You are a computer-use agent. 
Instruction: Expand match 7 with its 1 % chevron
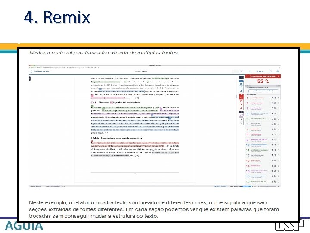pyautogui.click(x=279, y=129)
